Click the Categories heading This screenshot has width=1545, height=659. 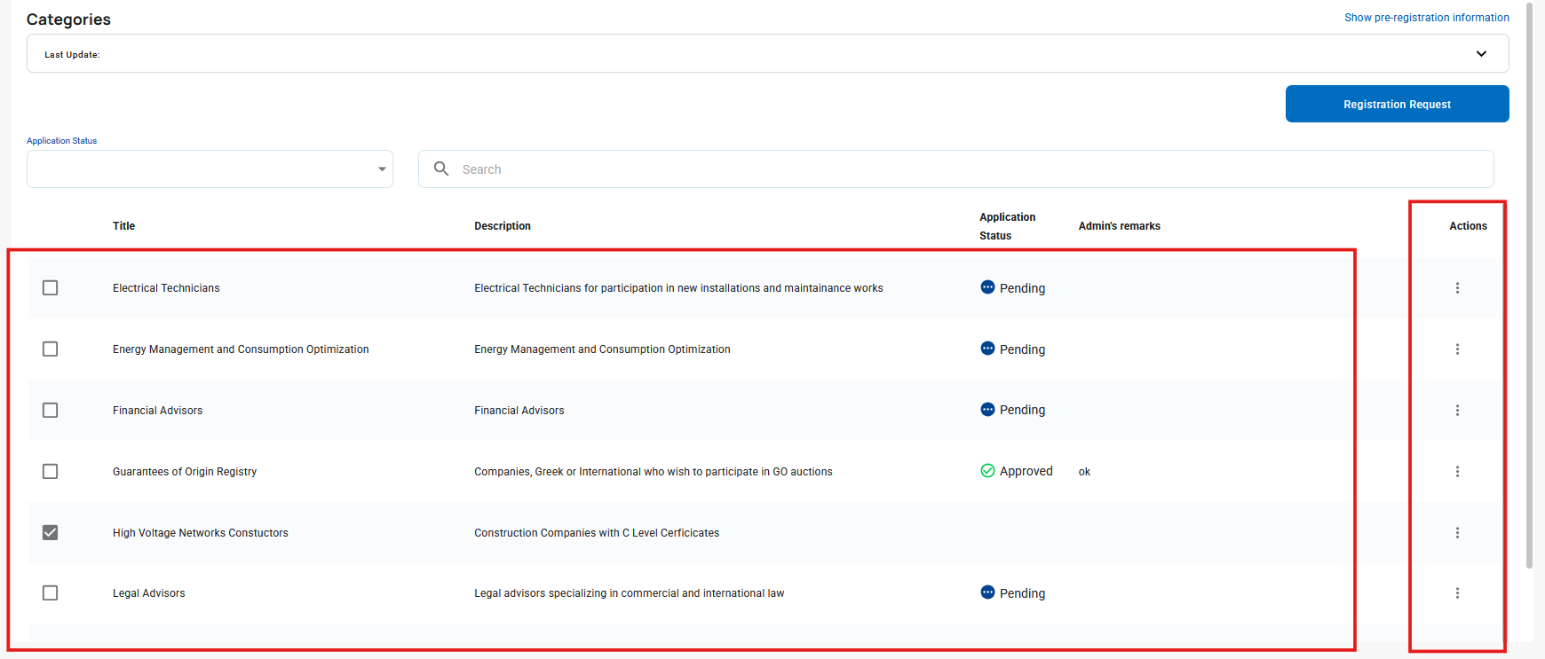click(68, 20)
